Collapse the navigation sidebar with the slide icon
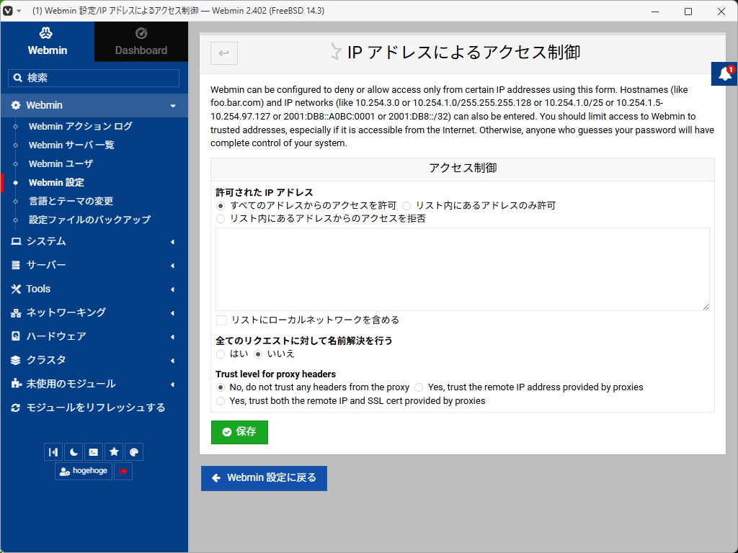 point(53,452)
